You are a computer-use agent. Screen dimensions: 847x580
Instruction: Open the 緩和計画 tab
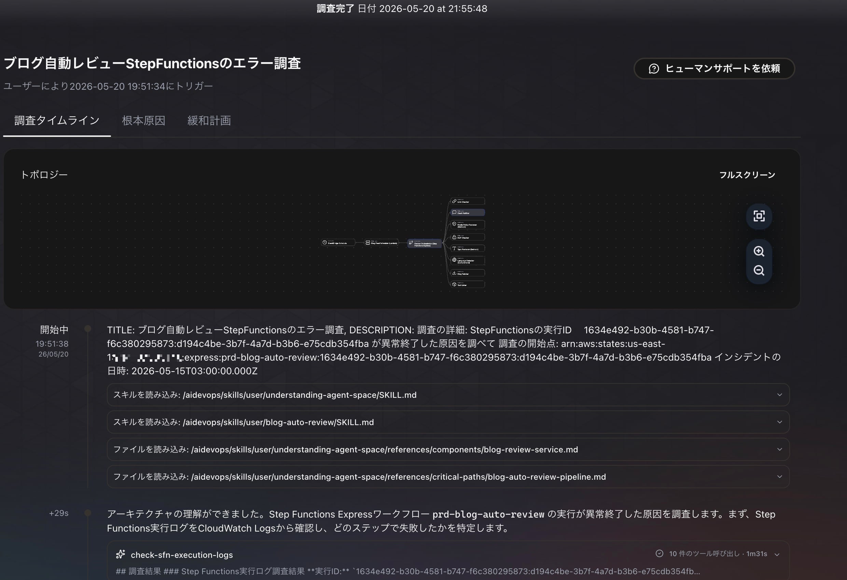pyautogui.click(x=209, y=120)
